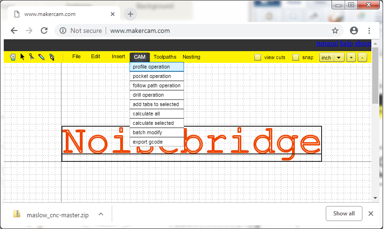Click the zoom in plus button
The image size is (384, 229).
pyautogui.click(x=351, y=57)
